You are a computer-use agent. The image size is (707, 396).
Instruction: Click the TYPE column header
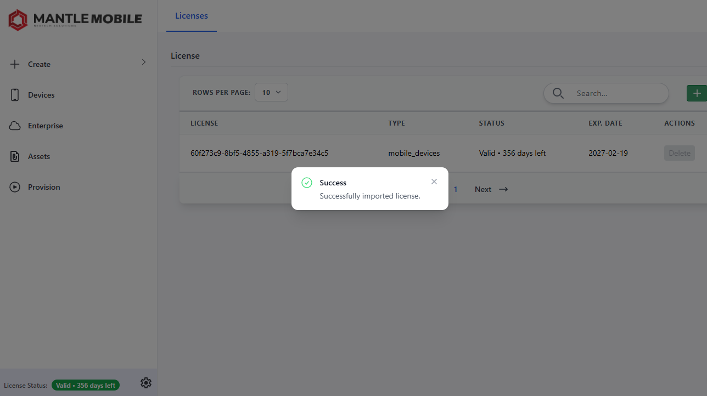[x=397, y=123]
